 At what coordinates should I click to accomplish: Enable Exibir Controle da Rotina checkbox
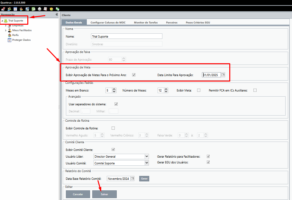click(x=113, y=128)
